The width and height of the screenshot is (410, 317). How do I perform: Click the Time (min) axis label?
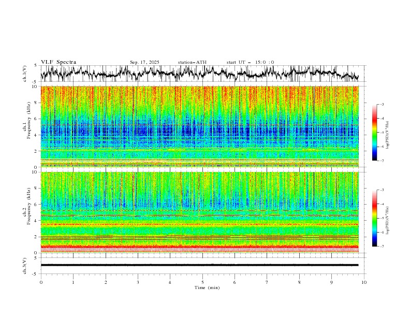207,287
